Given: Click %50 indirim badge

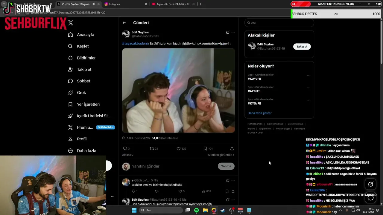Looking at the screenshot, I should click(105, 128).
